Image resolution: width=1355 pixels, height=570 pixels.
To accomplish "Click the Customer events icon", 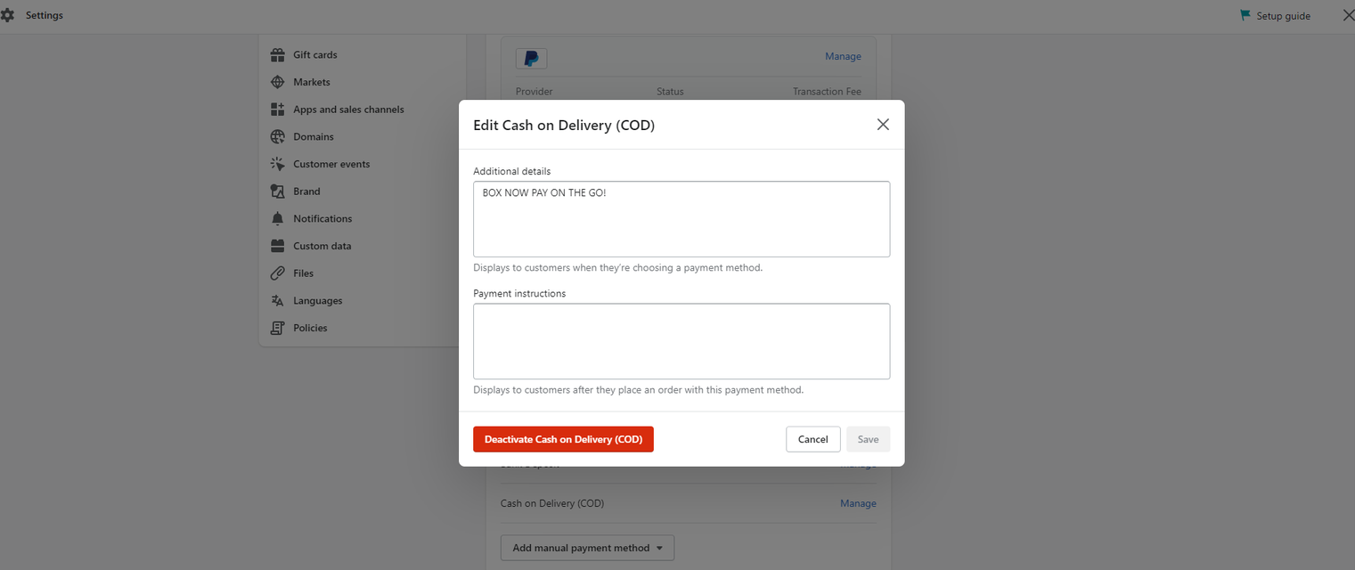I will (x=277, y=164).
